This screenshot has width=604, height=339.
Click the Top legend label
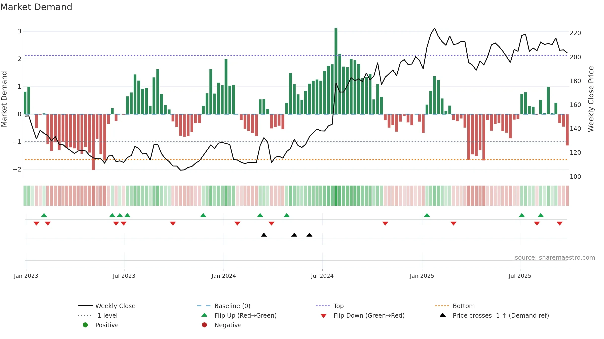point(338,306)
